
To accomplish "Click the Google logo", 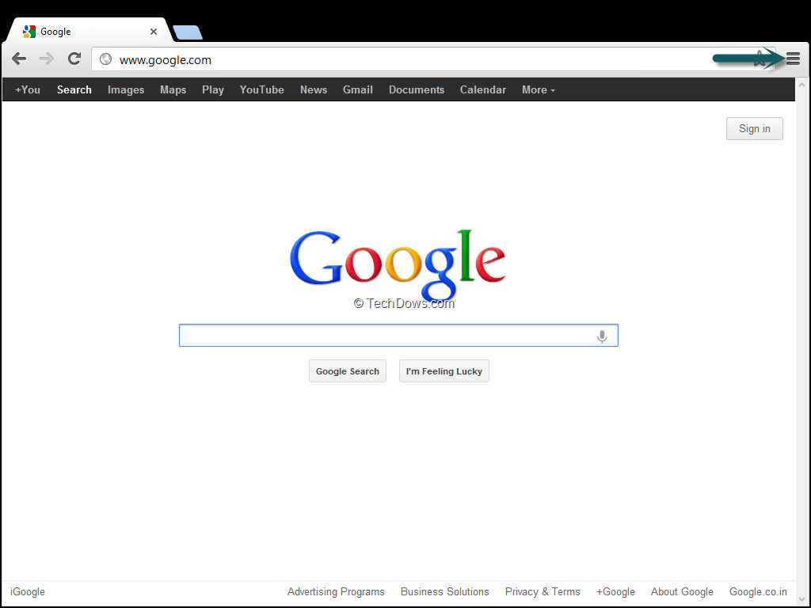I will coord(398,264).
